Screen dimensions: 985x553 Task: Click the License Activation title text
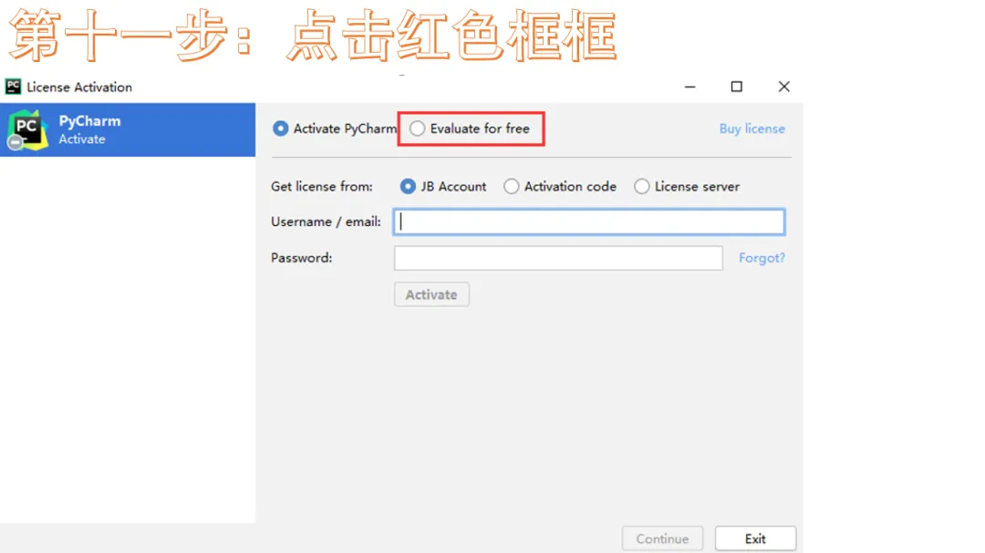(79, 87)
